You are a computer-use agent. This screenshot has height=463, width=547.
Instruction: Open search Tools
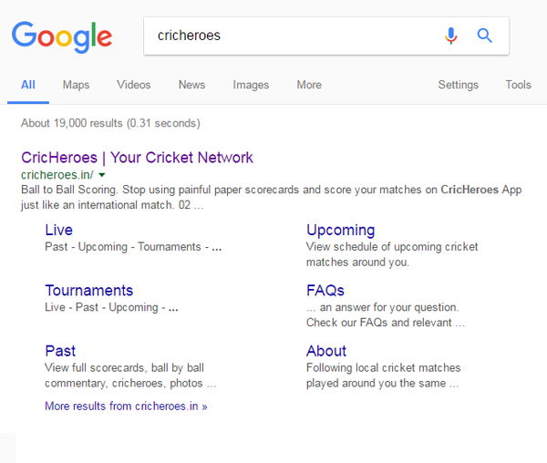pyautogui.click(x=519, y=85)
